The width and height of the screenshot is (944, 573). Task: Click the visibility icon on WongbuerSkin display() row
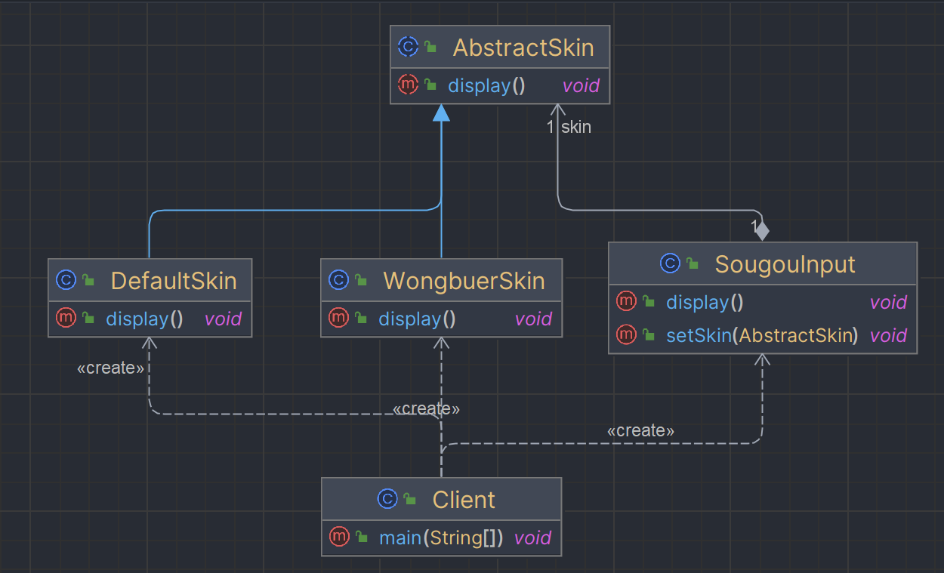pyautogui.click(x=361, y=319)
